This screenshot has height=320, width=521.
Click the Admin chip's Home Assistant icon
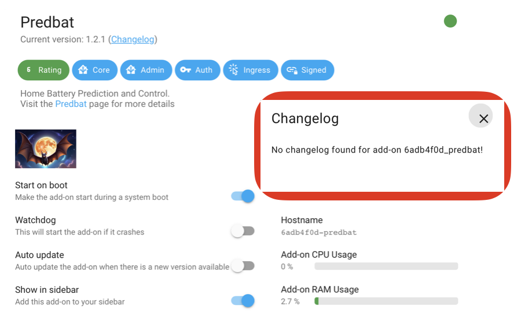131,70
